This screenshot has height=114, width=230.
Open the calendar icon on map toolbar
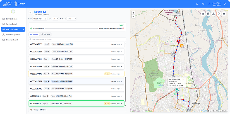tap(208, 14)
